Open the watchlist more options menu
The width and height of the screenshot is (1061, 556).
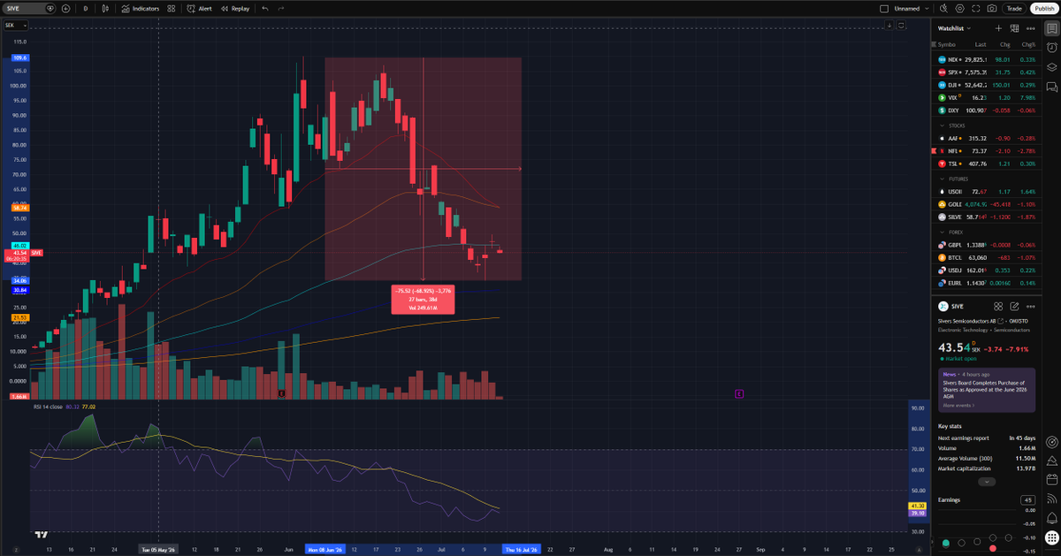[x=1030, y=28]
